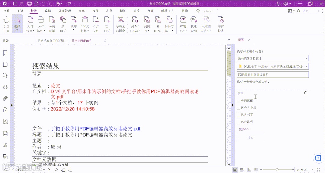
Task: Enable include comments (包含注释) checkbox
Action: click(239, 122)
